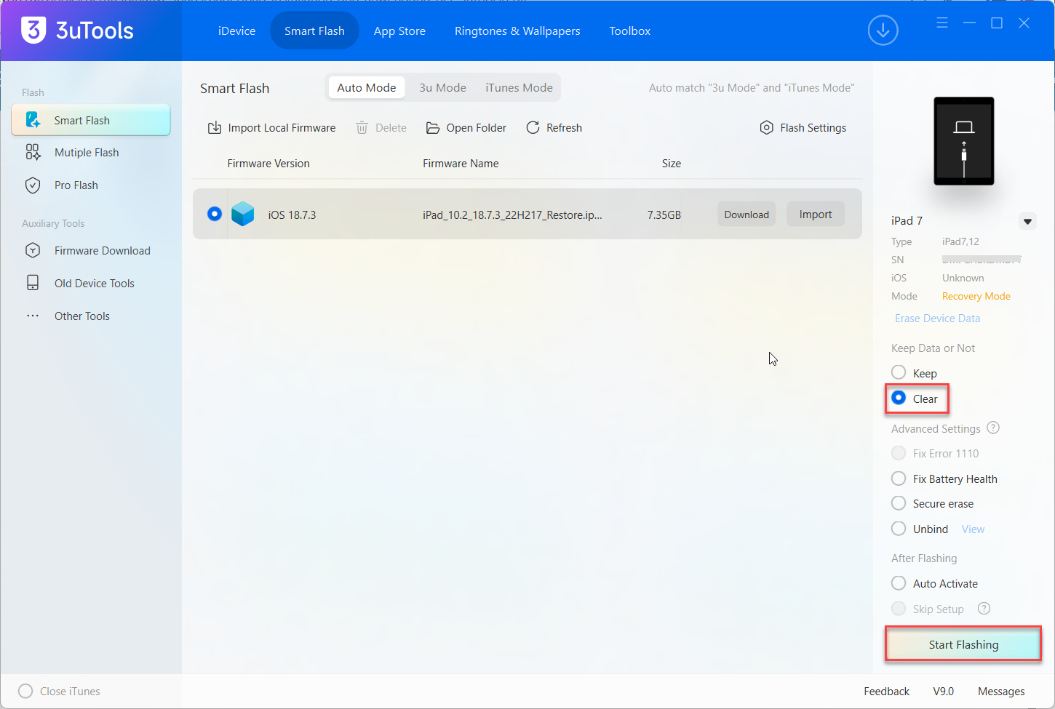The width and height of the screenshot is (1055, 709).
Task: Open Other Tools in sidebar
Action: [x=81, y=316]
